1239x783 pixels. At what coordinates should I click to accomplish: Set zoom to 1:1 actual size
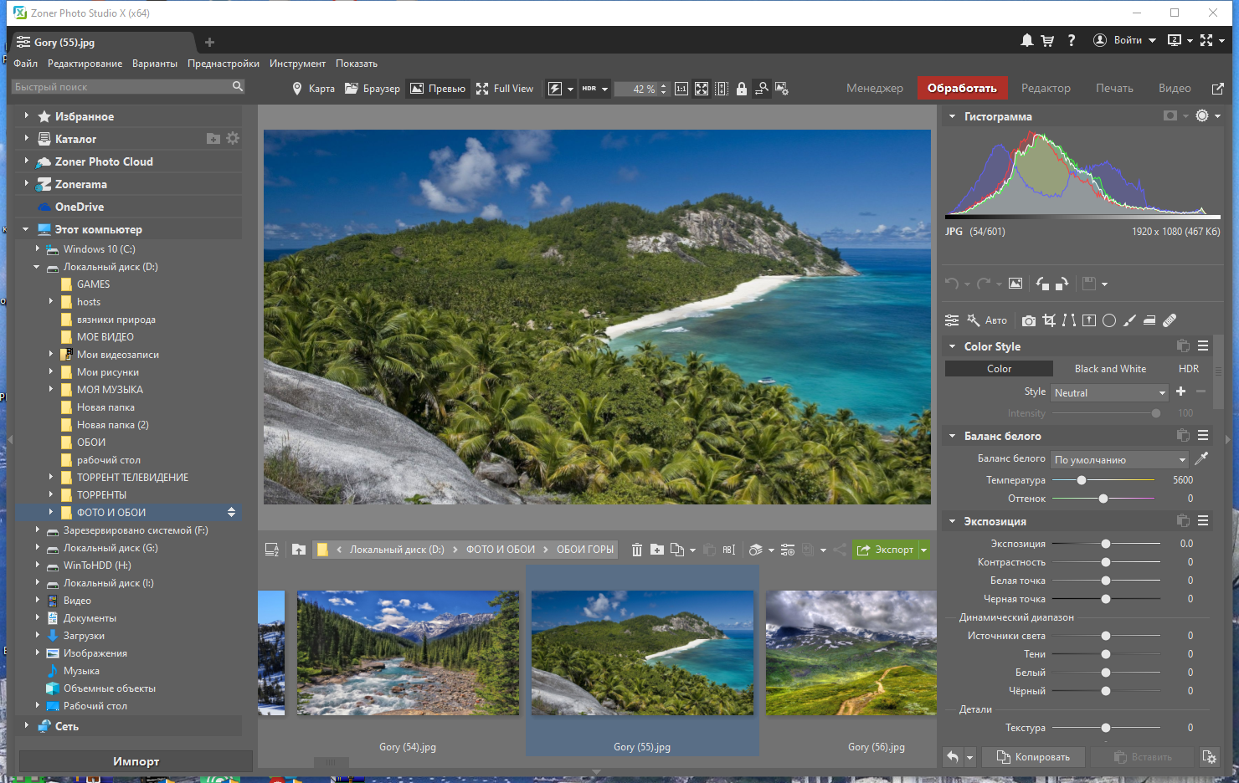681,89
